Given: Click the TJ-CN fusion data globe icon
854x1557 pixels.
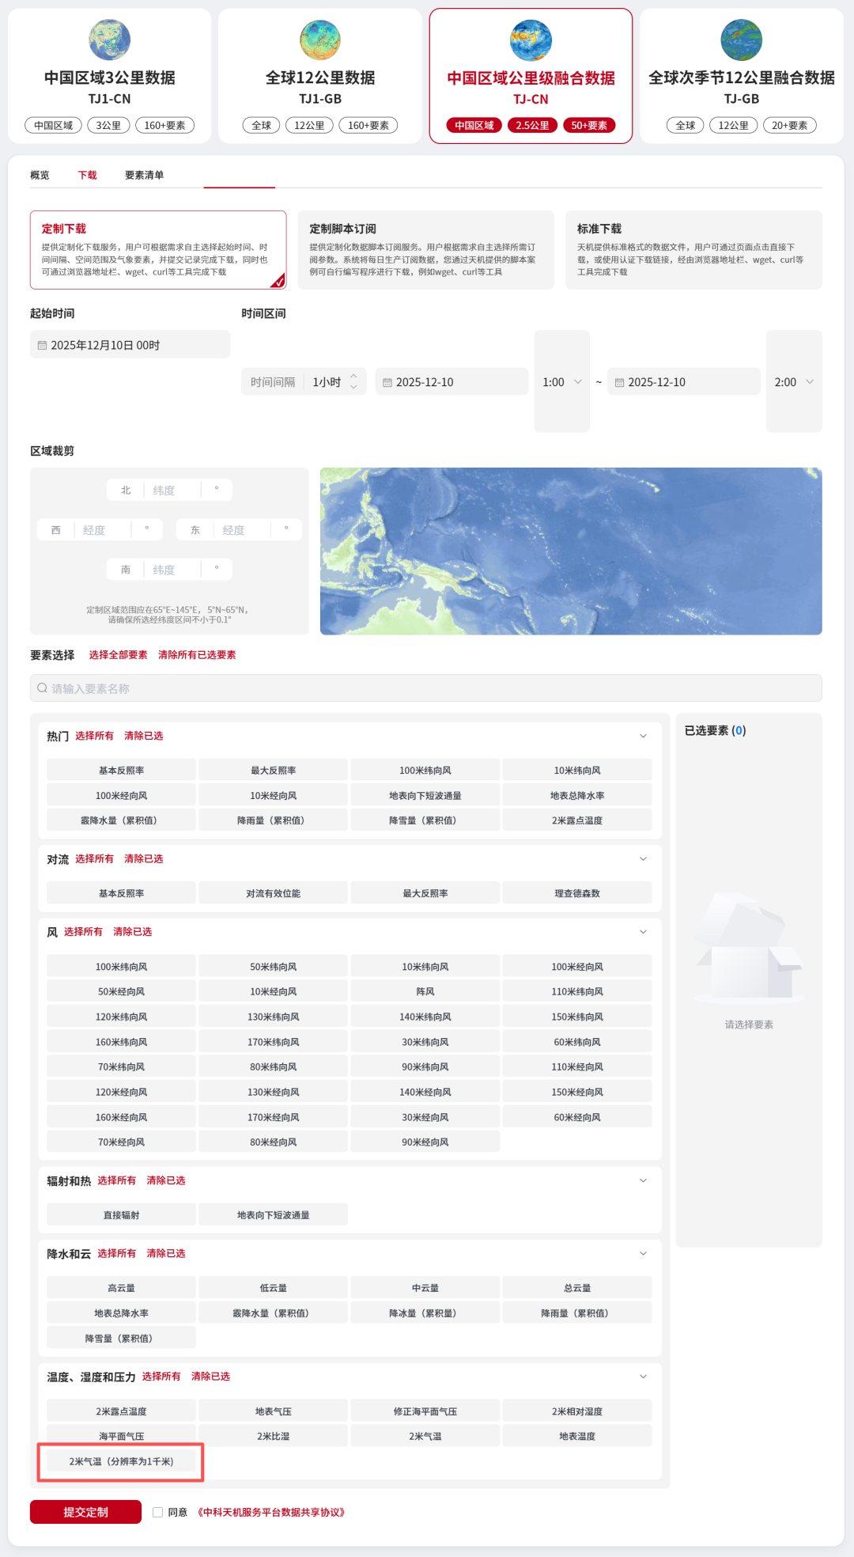Looking at the screenshot, I should (531, 40).
